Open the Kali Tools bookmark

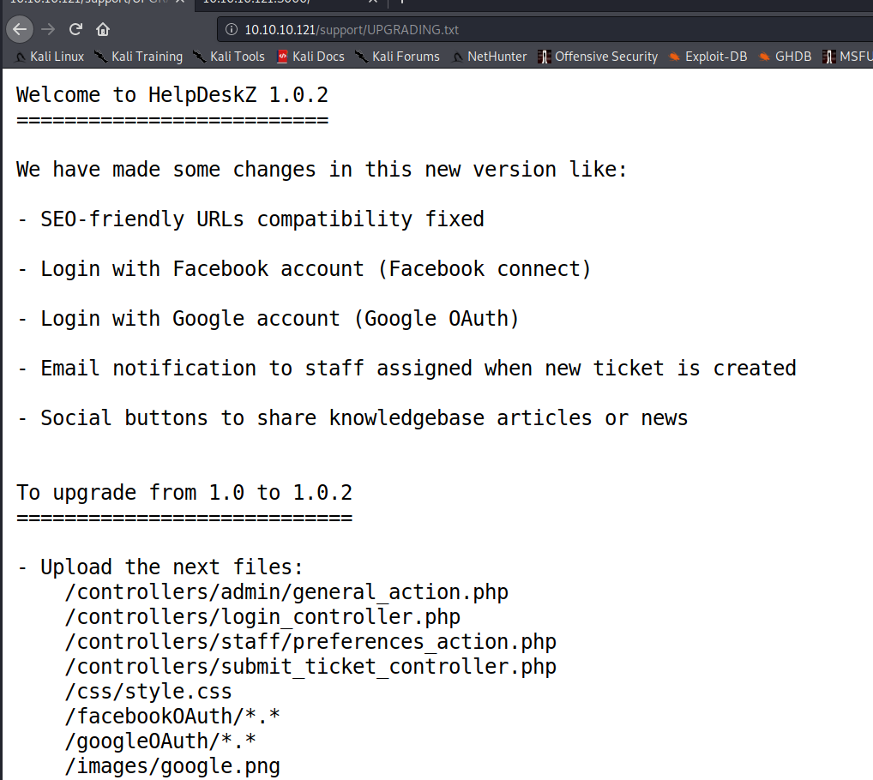point(229,57)
